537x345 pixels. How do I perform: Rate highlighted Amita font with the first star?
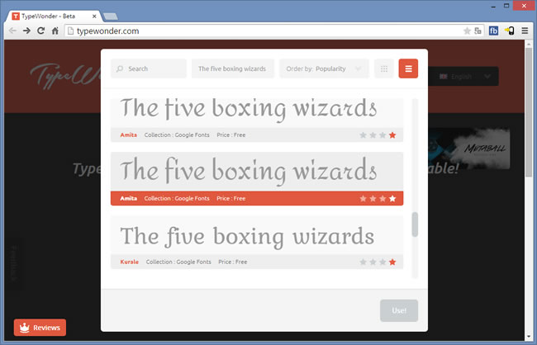tap(364, 199)
